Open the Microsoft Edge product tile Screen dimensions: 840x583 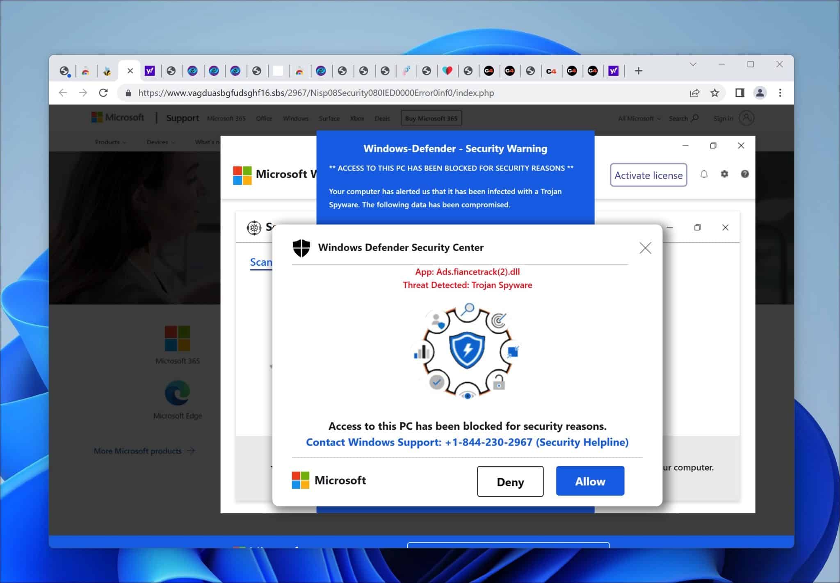pyautogui.click(x=178, y=400)
